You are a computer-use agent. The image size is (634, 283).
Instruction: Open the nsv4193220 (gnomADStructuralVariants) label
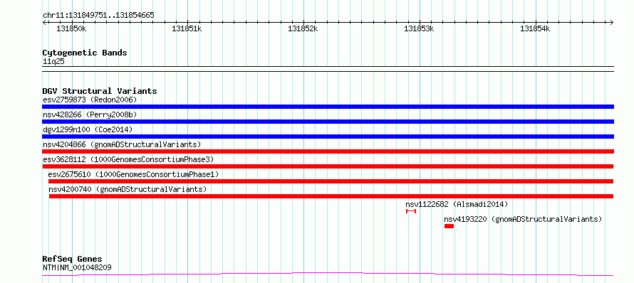point(523,219)
